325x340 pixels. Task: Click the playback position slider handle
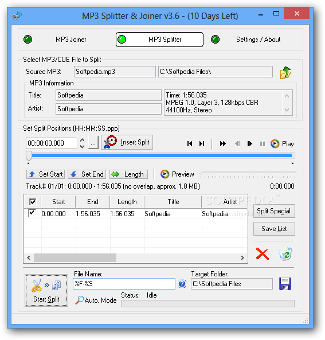click(x=29, y=155)
